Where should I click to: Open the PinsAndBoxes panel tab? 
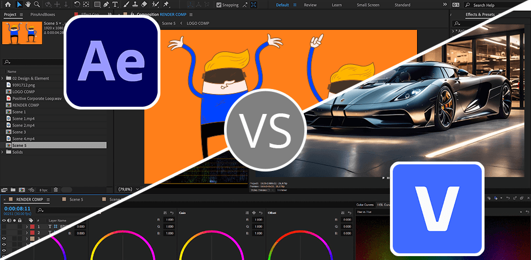click(43, 14)
